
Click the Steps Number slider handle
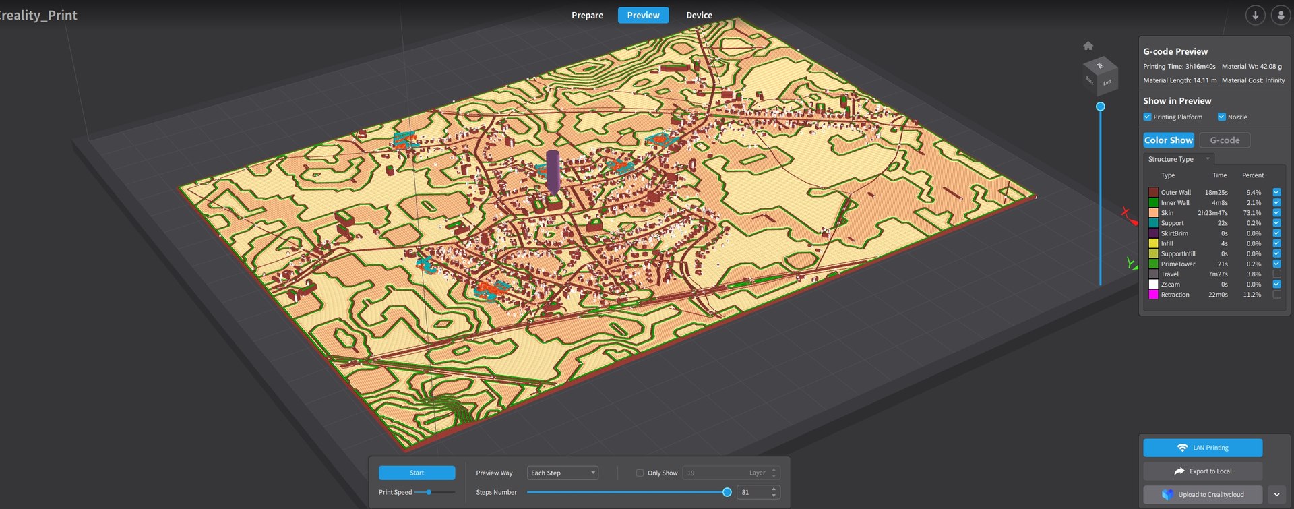[x=727, y=492]
